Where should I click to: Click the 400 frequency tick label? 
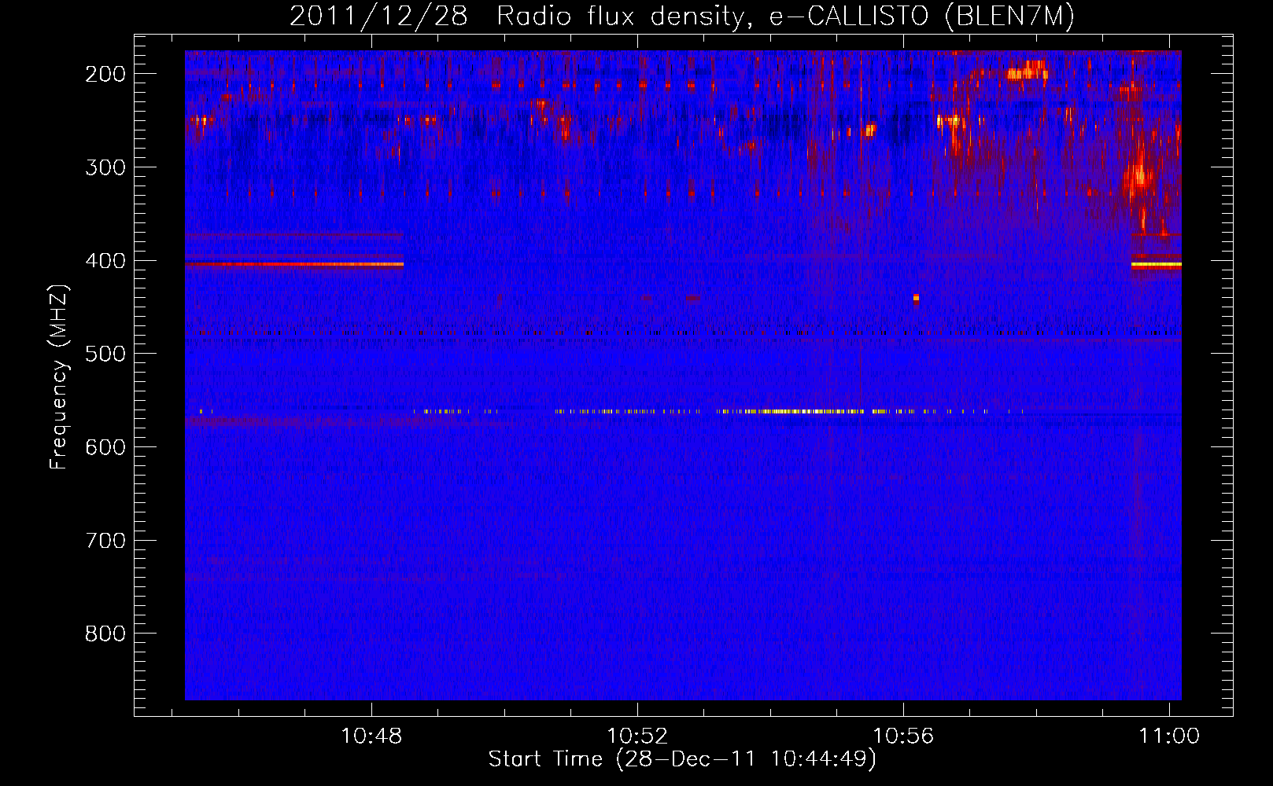click(x=105, y=261)
